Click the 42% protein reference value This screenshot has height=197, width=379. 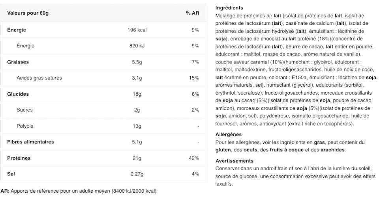pos(194,158)
